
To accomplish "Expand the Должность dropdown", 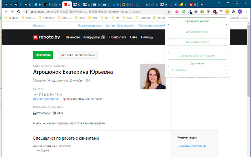I will (x=197, y=70).
